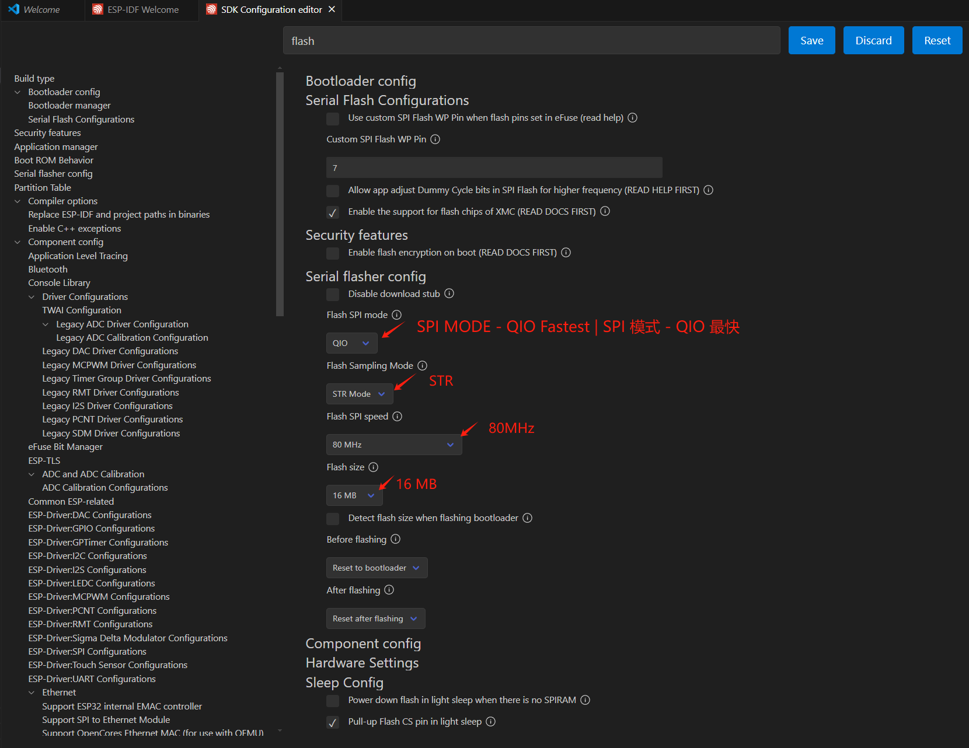
Task: Switch to the ESP-IDF Welcome tab
Action: (142, 9)
